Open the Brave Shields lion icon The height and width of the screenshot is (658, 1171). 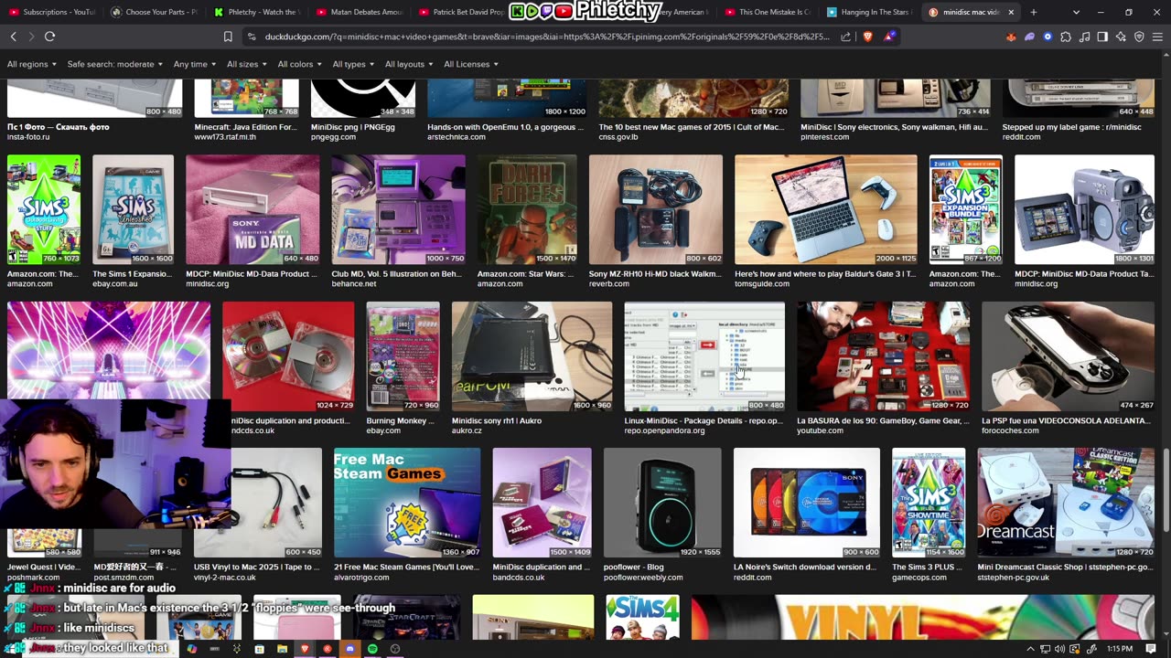tap(867, 37)
